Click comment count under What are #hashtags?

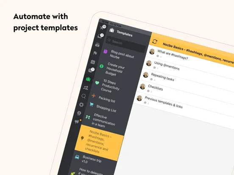(159, 56)
